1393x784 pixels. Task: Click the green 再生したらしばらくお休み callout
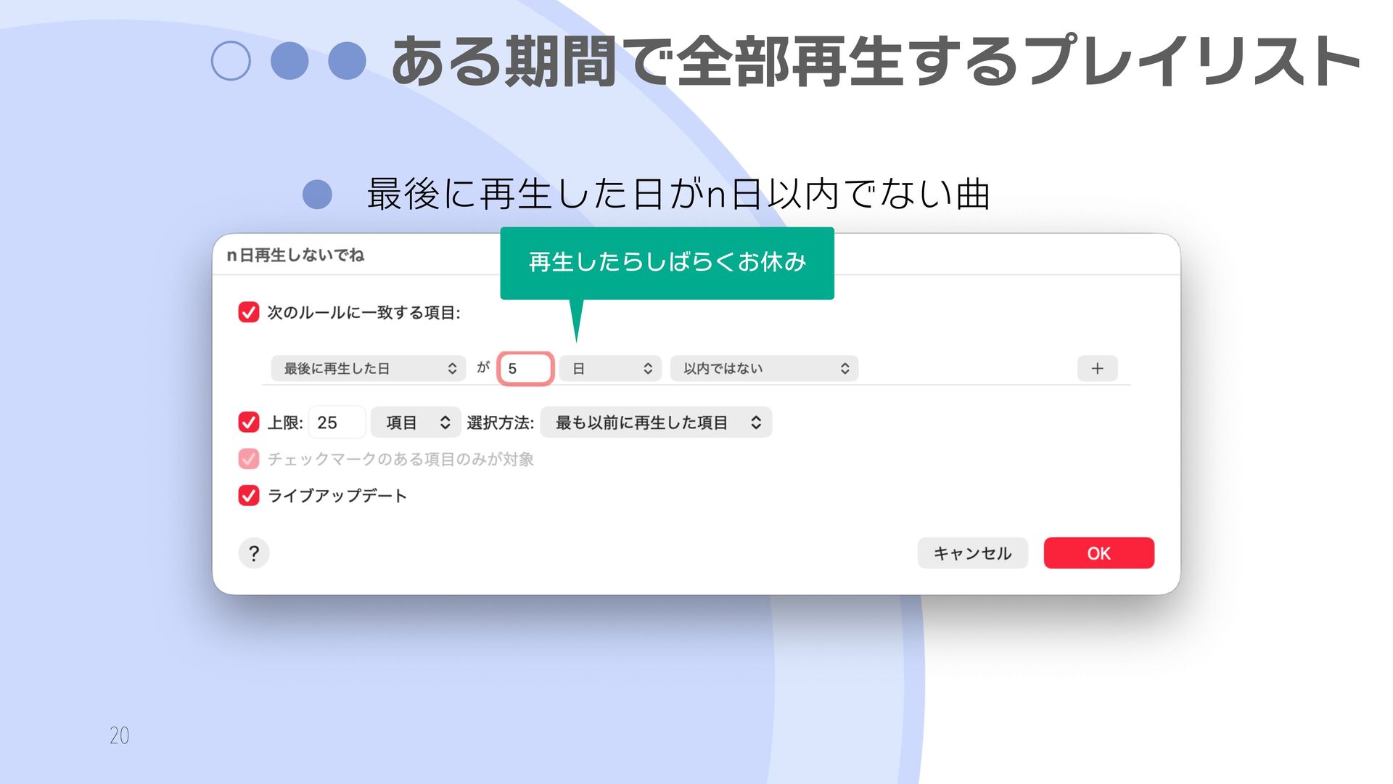[667, 262]
